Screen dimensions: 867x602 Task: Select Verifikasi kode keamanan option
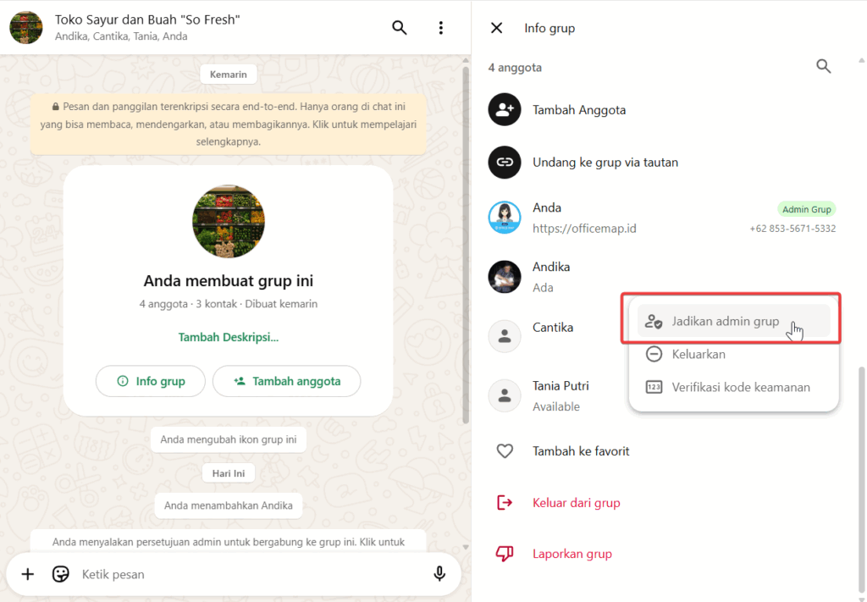[740, 387]
